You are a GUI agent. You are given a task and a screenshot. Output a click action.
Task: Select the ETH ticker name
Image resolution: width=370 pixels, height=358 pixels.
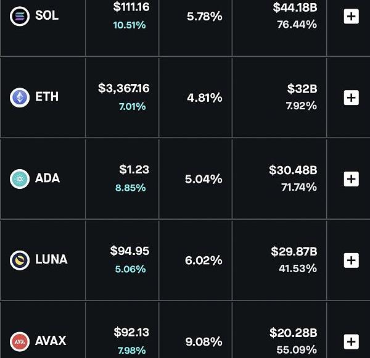47,97
